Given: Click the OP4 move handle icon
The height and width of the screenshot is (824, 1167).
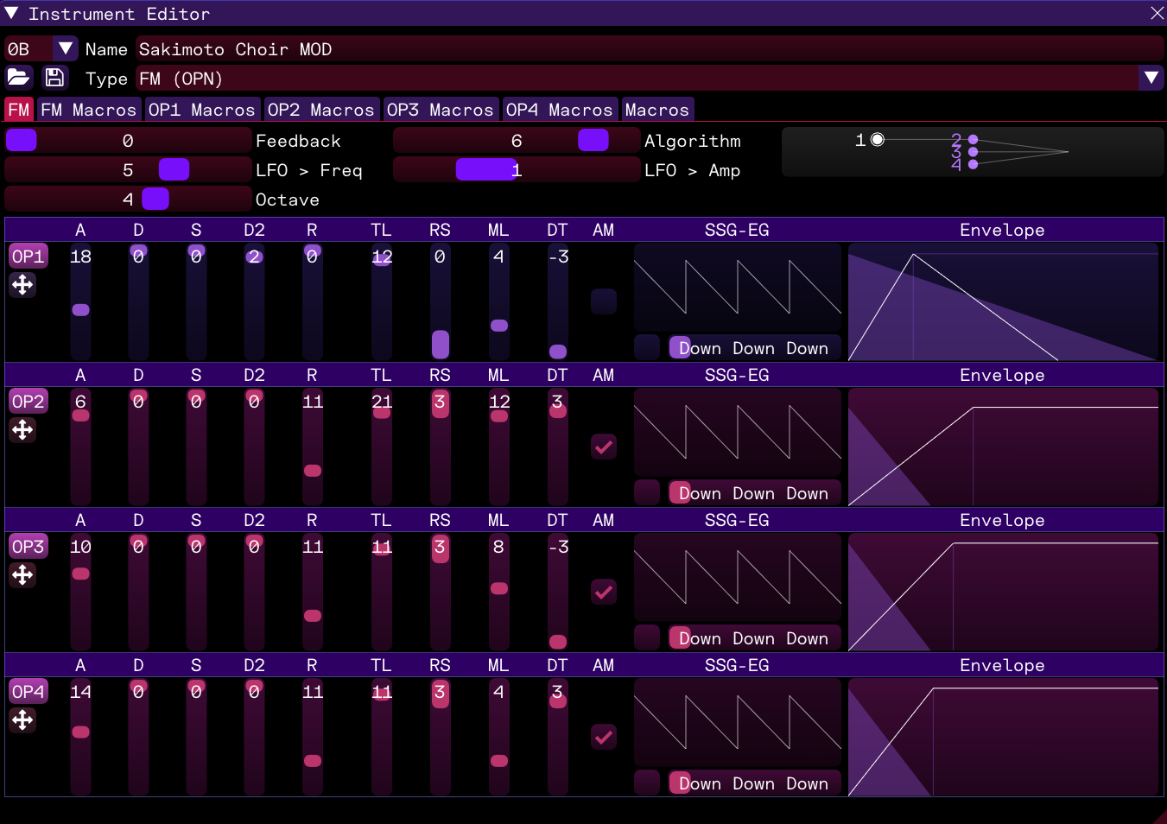Looking at the screenshot, I should 22,720.
